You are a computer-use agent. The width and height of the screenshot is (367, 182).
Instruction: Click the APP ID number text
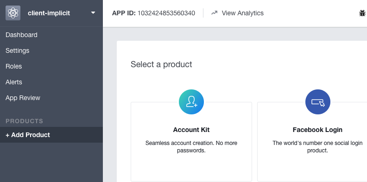click(166, 13)
